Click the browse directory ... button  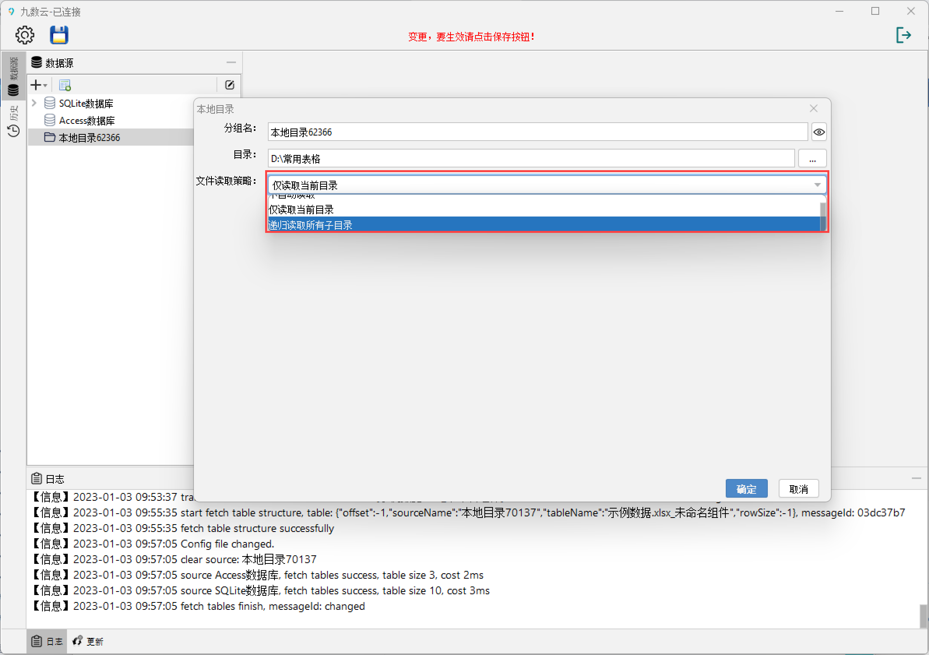812,159
